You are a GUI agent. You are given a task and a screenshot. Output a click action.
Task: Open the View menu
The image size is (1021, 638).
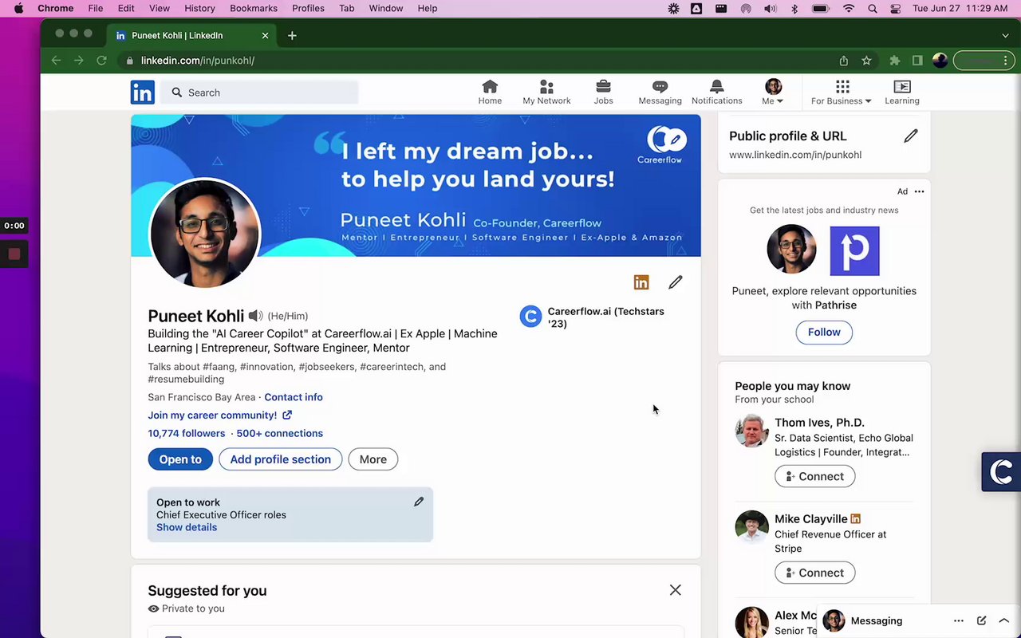[x=160, y=8]
